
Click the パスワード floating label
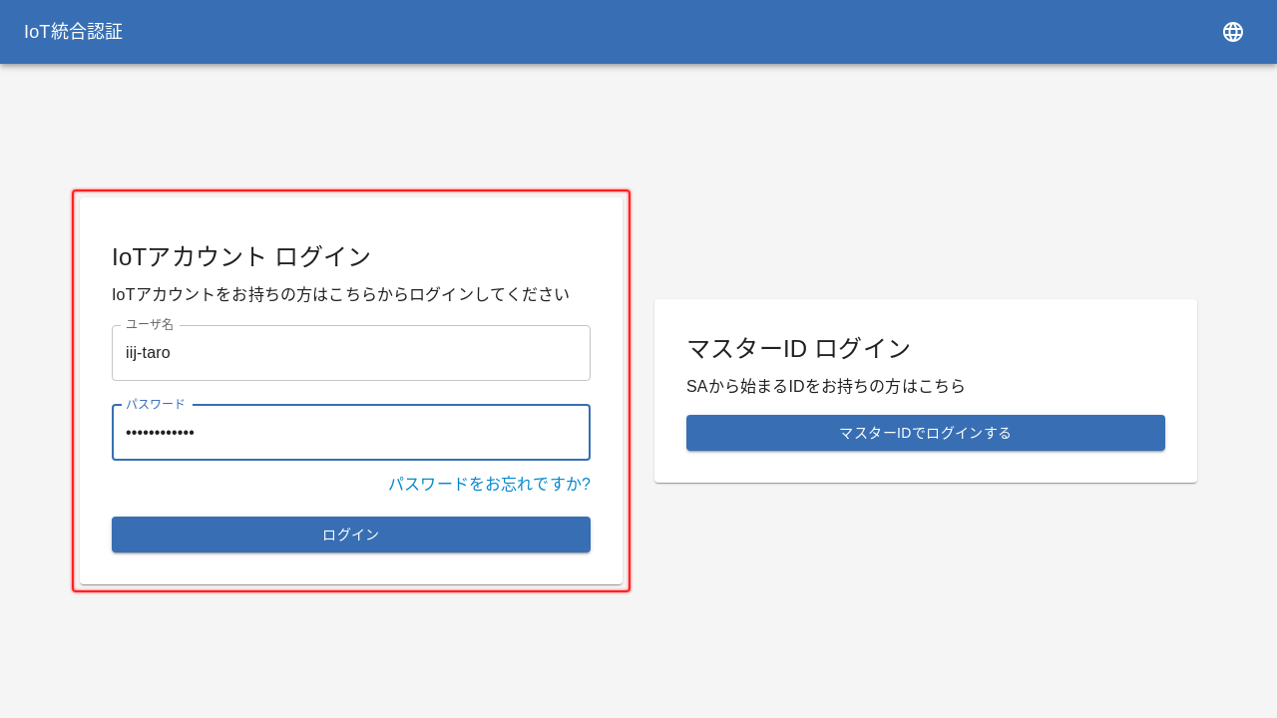click(x=156, y=404)
